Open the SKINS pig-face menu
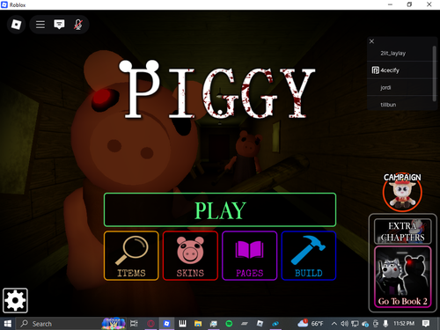Viewport: 440px width, 330px height. coord(190,256)
